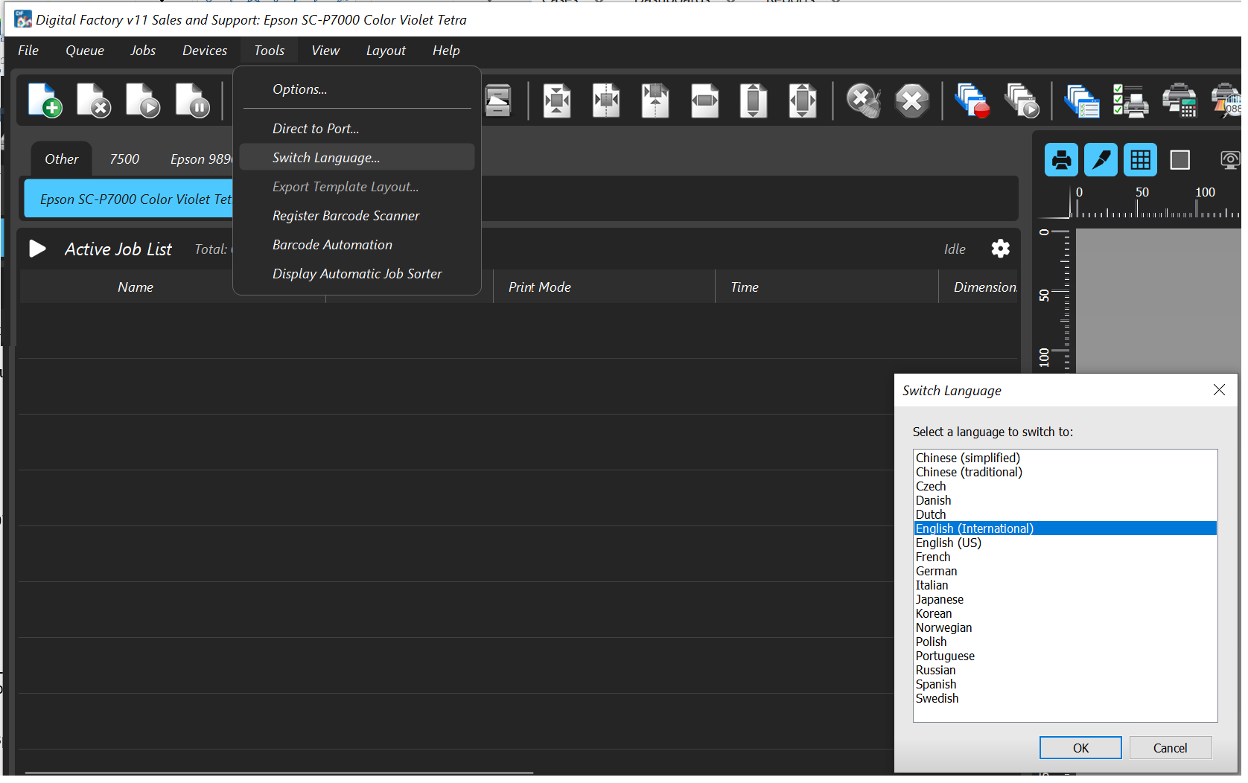Screen dimensions: 1248x783
Task: Open the Layout menu
Action: click(x=386, y=51)
